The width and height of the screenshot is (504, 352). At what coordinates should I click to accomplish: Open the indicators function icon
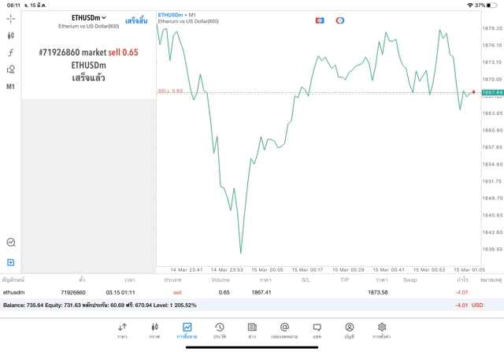[x=10, y=53]
